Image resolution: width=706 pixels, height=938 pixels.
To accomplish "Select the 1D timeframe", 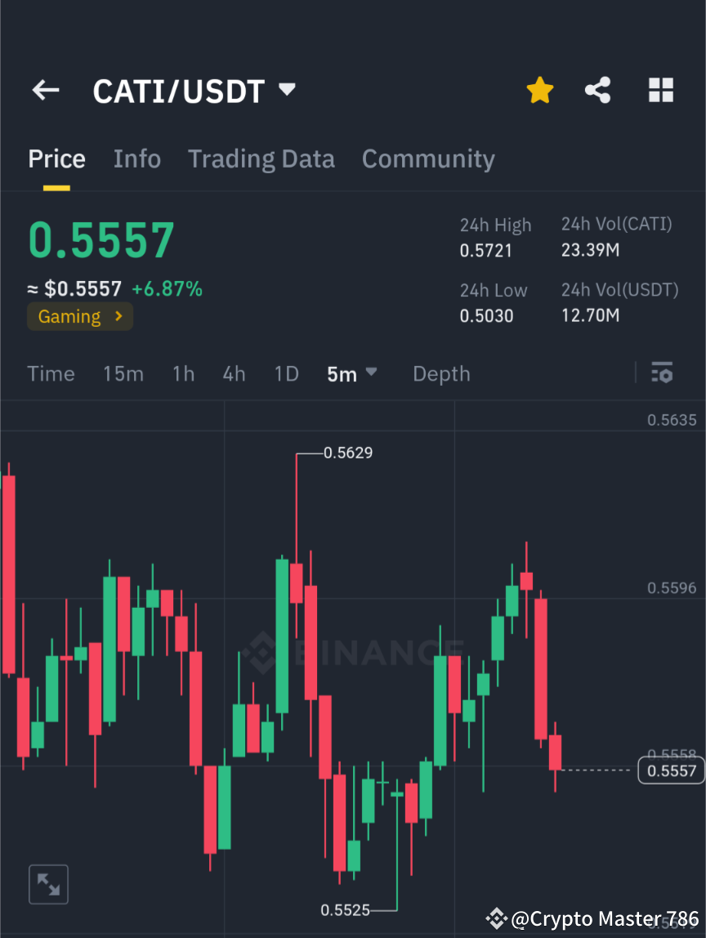I will coord(286,373).
